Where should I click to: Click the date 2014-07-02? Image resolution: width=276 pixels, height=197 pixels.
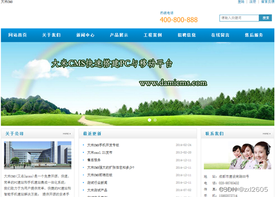[x=184, y=190]
